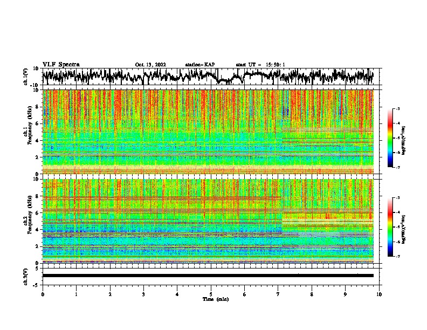
Task: Click the "8" kHz tick on ch.1 spectrogram
Action: 37,107
